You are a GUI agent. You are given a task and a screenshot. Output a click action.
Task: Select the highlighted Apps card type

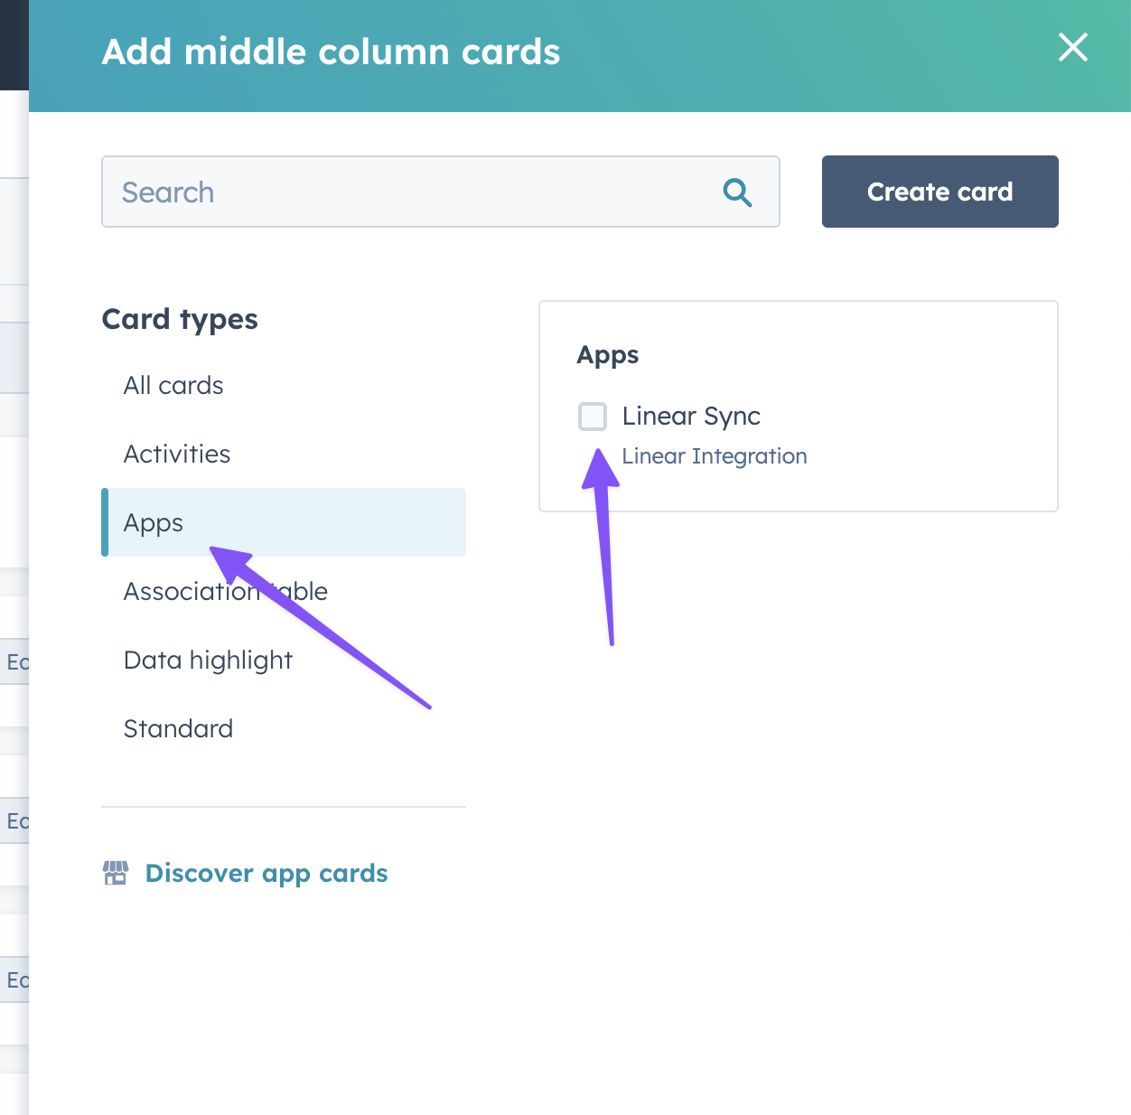154,523
